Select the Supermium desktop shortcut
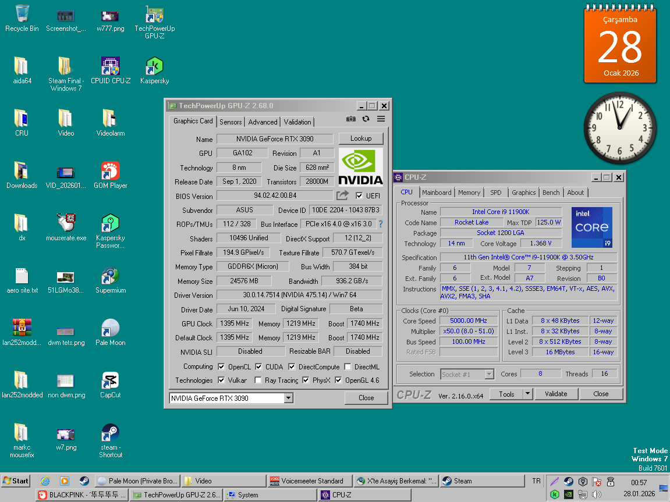 point(110,280)
